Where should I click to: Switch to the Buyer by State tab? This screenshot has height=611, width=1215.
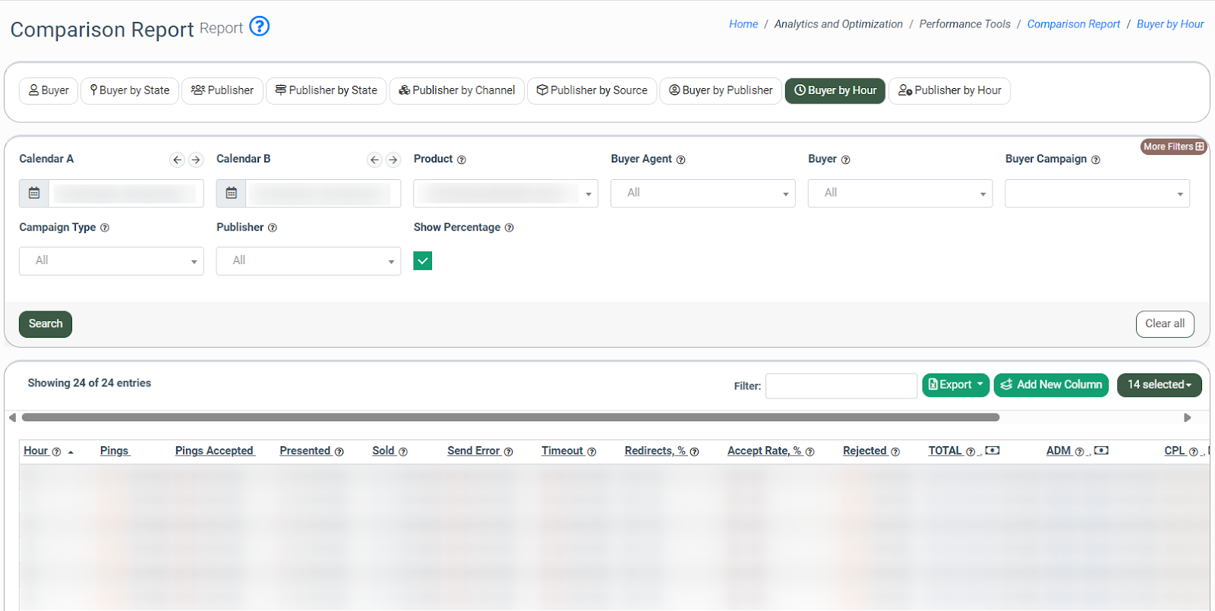coord(130,91)
